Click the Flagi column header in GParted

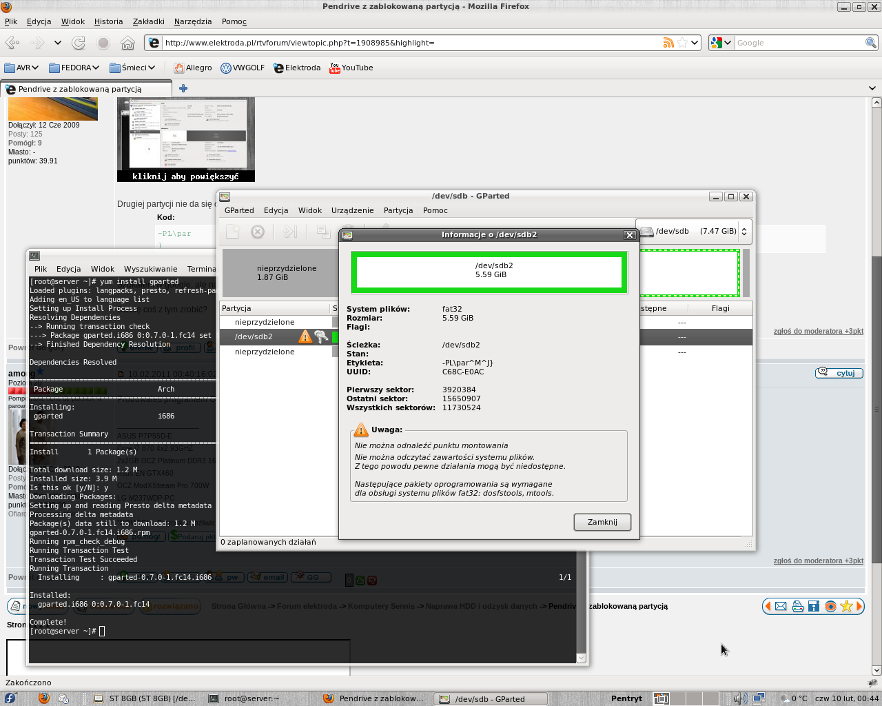point(721,308)
